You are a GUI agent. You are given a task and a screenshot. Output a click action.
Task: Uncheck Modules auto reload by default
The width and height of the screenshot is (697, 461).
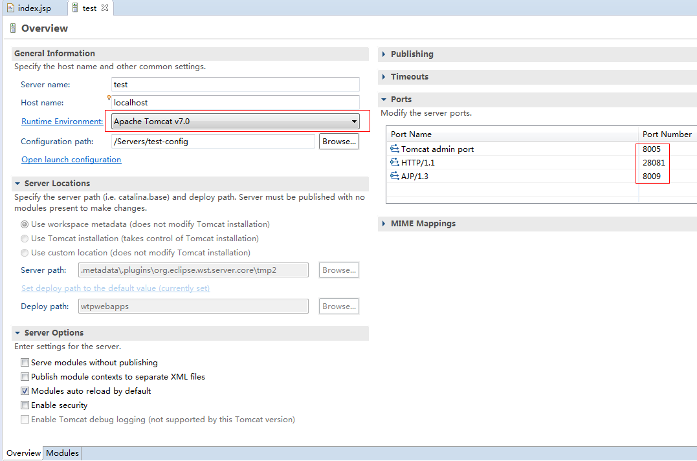[25, 391]
